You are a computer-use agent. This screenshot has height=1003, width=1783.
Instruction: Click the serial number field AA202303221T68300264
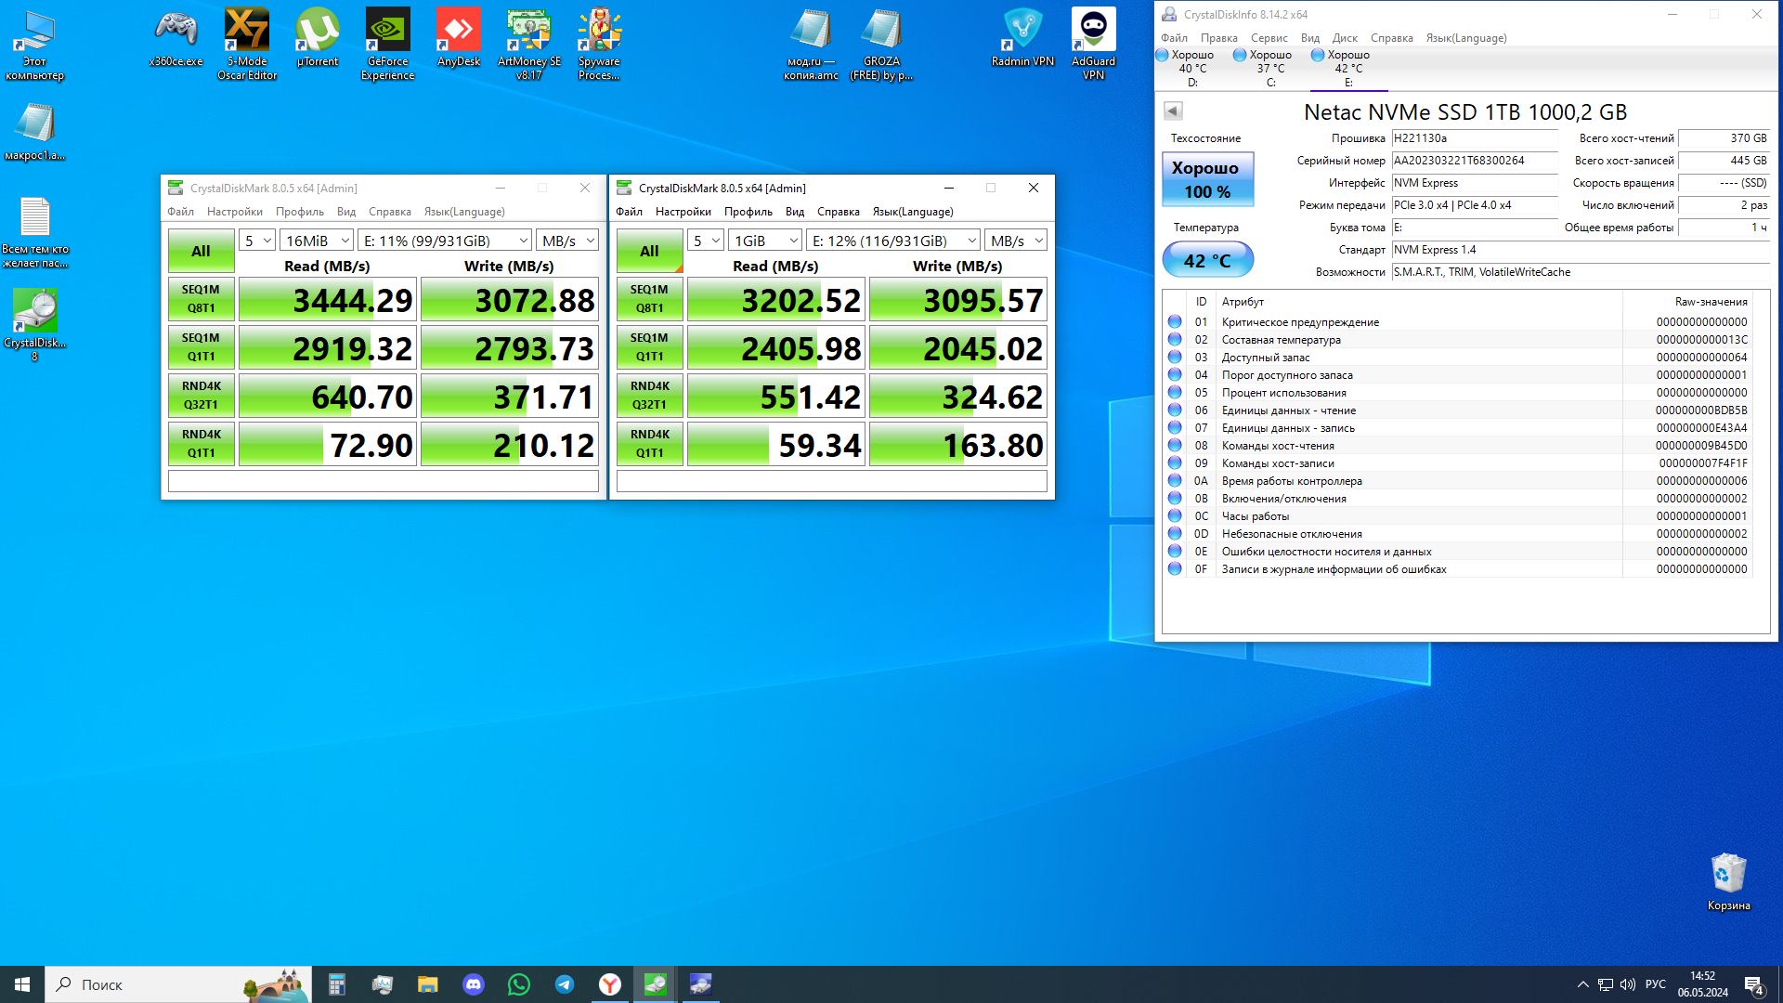click(1474, 161)
